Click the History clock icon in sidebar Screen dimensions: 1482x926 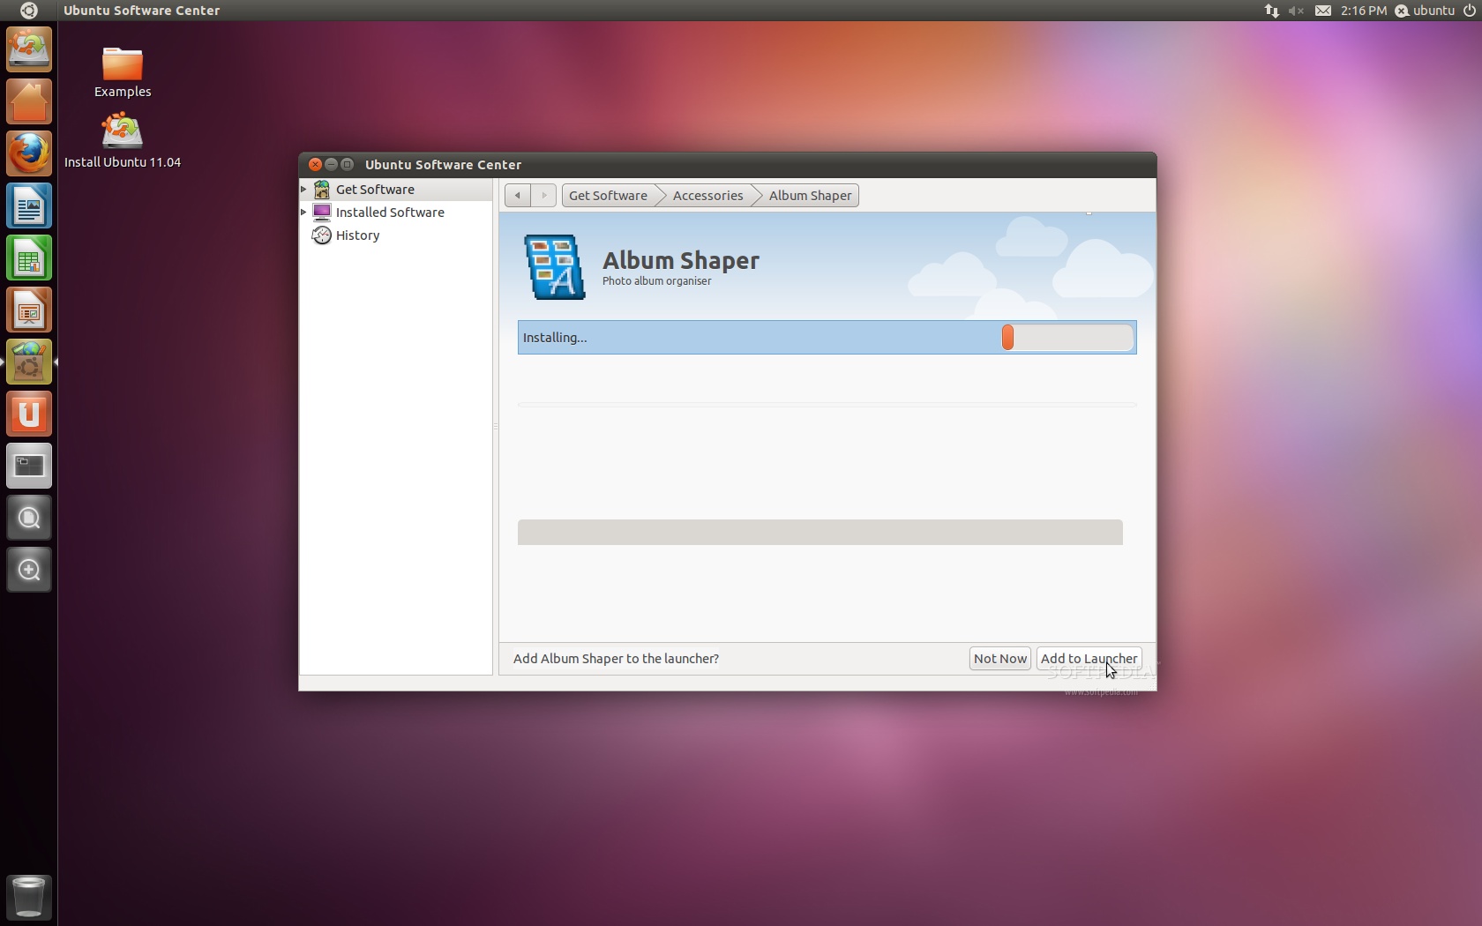coord(322,235)
